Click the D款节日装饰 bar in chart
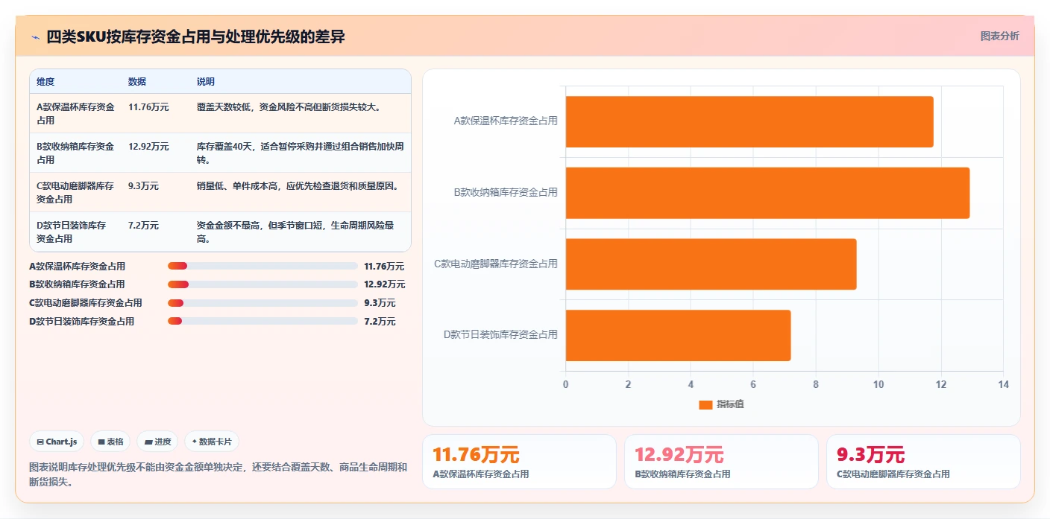The width and height of the screenshot is (1050, 519). [x=678, y=335]
